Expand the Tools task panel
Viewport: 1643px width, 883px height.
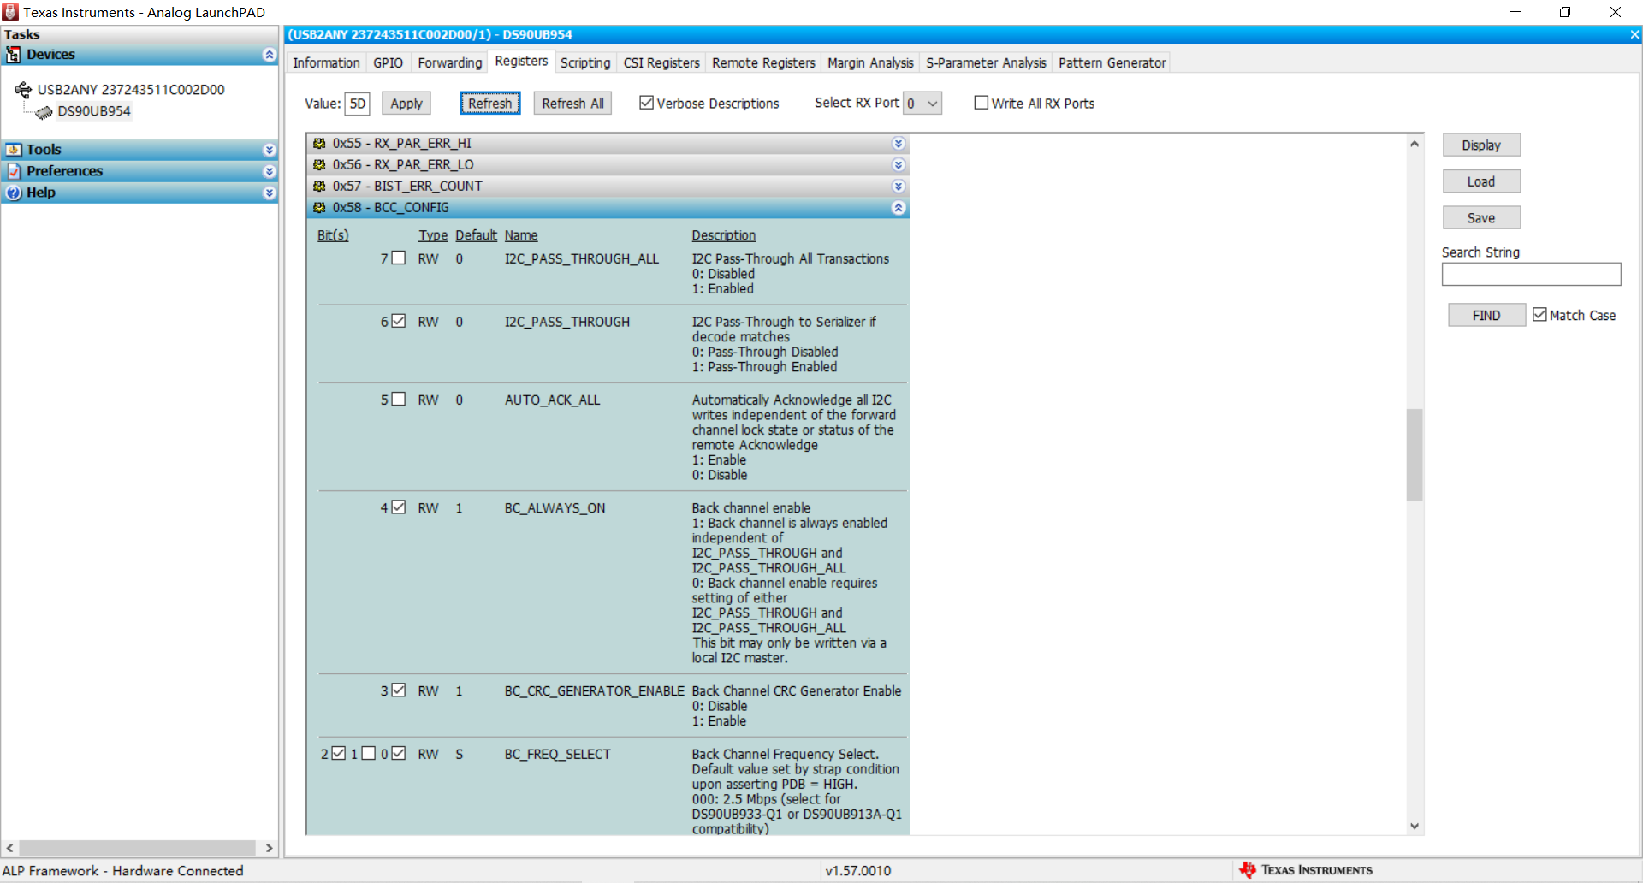click(270, 150)
